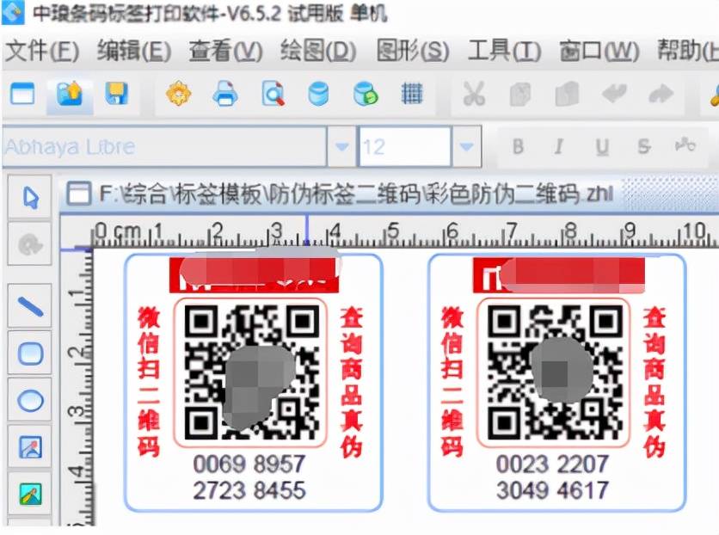Click the copy icon
Screen dimensions: 719x535
click(x=520, y=95)
